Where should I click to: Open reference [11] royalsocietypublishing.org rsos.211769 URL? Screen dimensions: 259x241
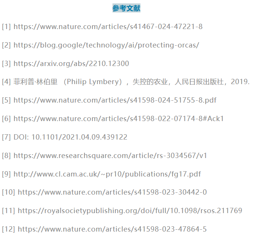coord(130,211)
